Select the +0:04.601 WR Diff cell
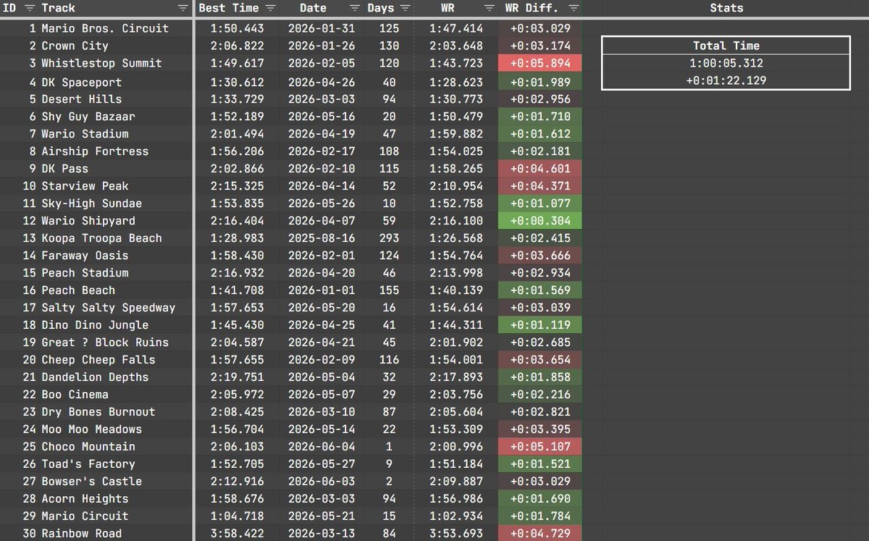 (x=540, y=169)
